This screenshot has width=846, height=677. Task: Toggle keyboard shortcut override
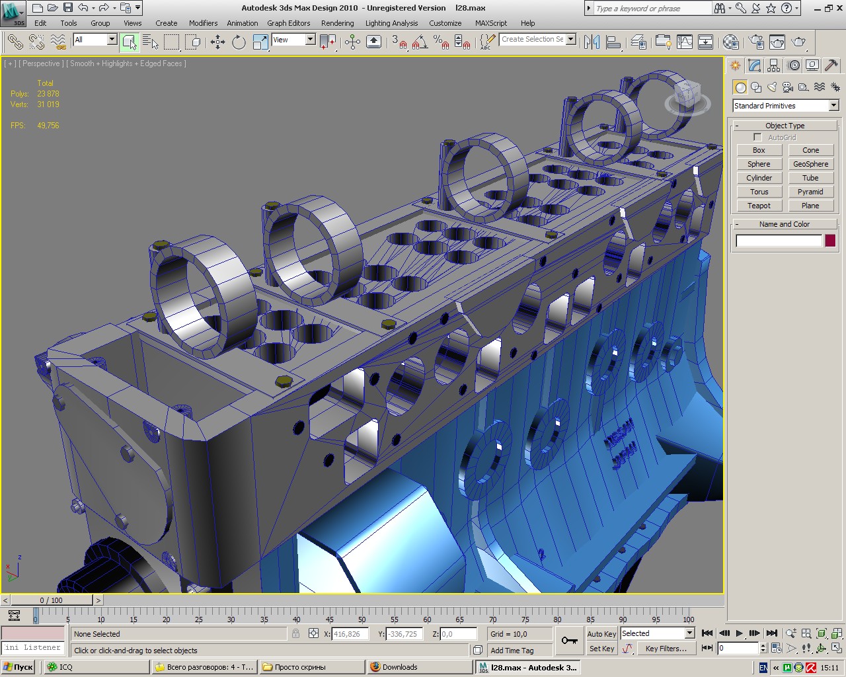click(373, 42)
